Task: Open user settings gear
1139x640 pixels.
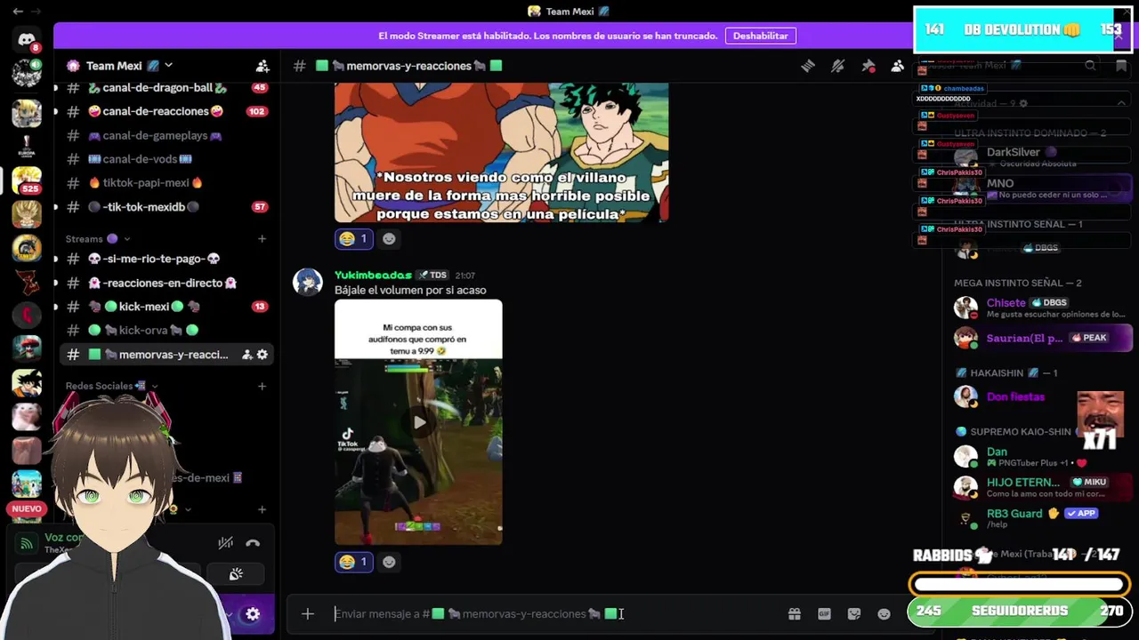Action: (253, 614)
